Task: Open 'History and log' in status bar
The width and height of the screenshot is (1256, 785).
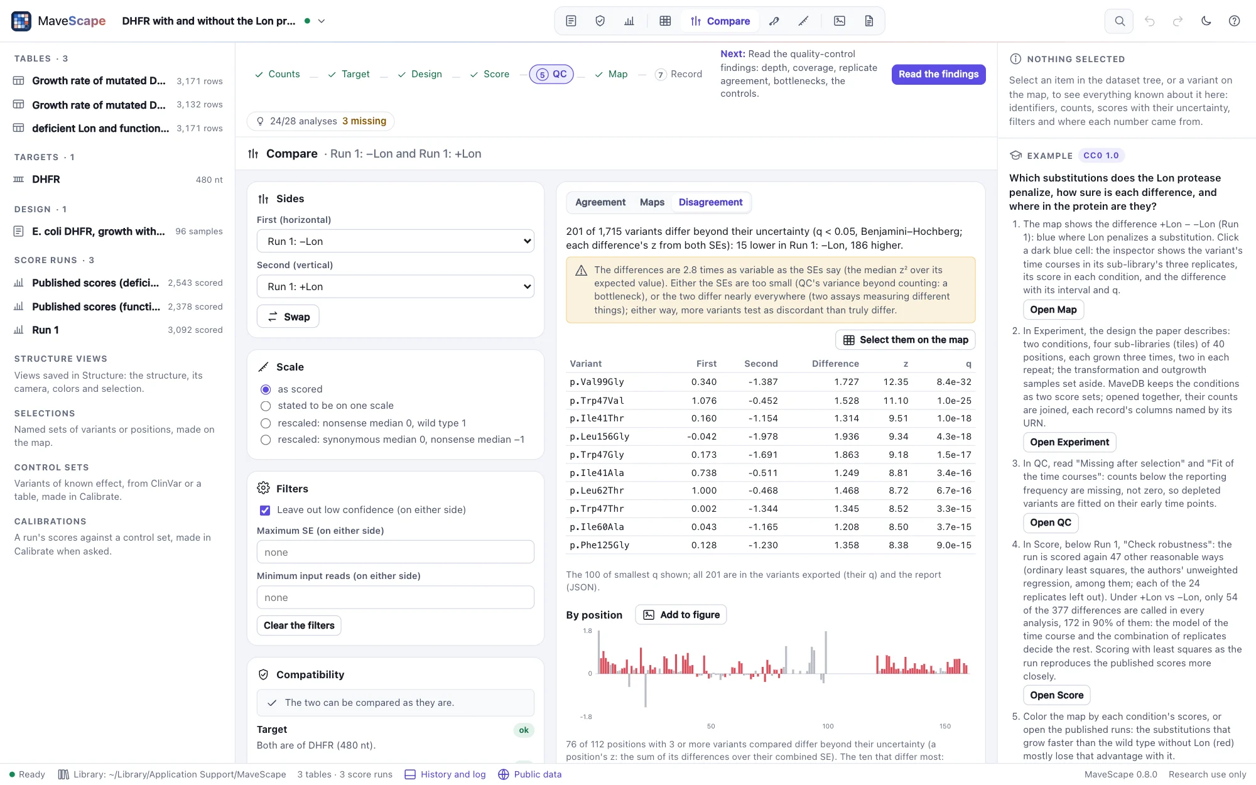Action: [x=445, y=774]
